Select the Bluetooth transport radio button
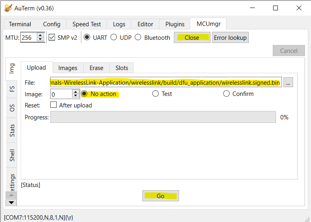Image resolution: width=311 pixels, height=222 pixels. [x=138, y=37]
